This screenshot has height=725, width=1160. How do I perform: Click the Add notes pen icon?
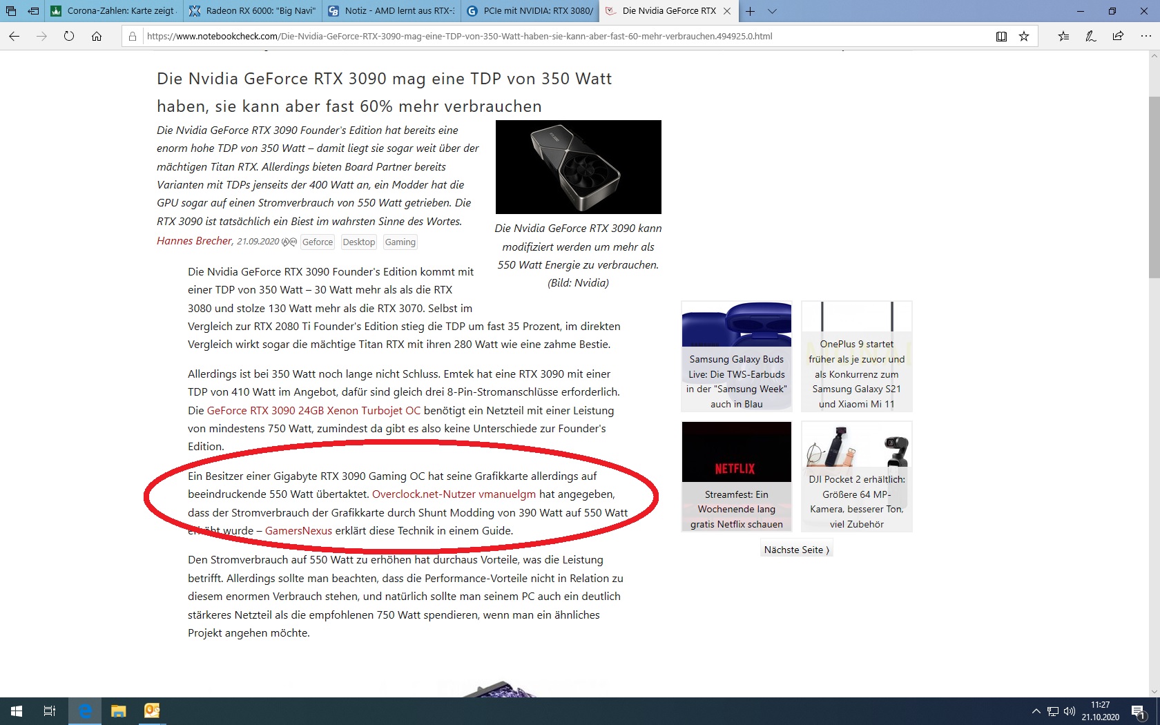point(1090,37)
